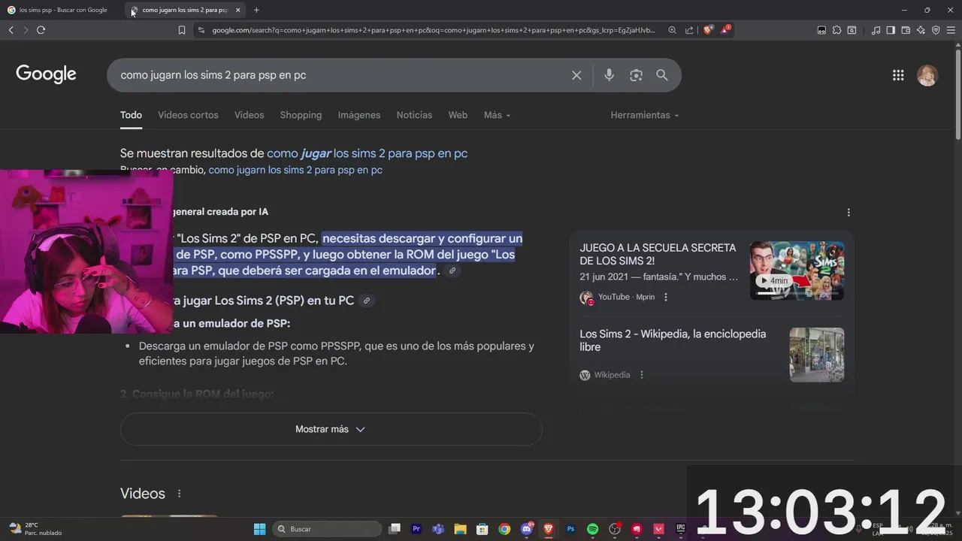Open 'JUEGO A LA SECUELA SECRETA DE LOS SIMS 2!' link
The width and height of the screenshot is (962, 541).
658,254
